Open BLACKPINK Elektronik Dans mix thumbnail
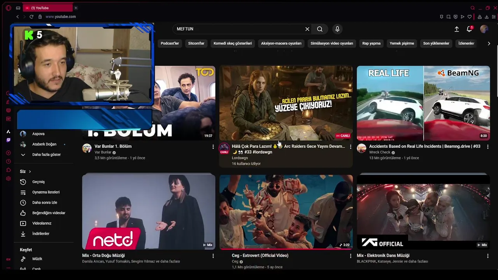Viewport: 498px width, 280px height. [x=423, y=212]
